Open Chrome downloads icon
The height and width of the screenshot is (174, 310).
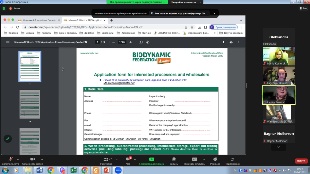point(200,27)
